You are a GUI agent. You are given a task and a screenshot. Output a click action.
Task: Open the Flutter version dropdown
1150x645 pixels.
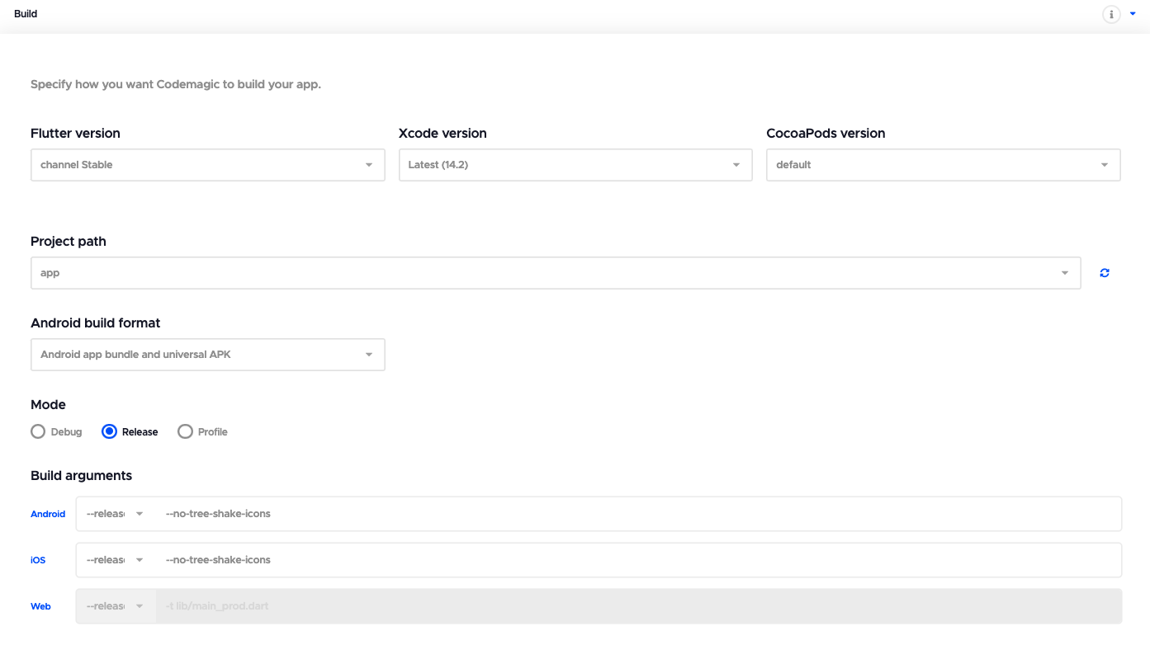208,165
